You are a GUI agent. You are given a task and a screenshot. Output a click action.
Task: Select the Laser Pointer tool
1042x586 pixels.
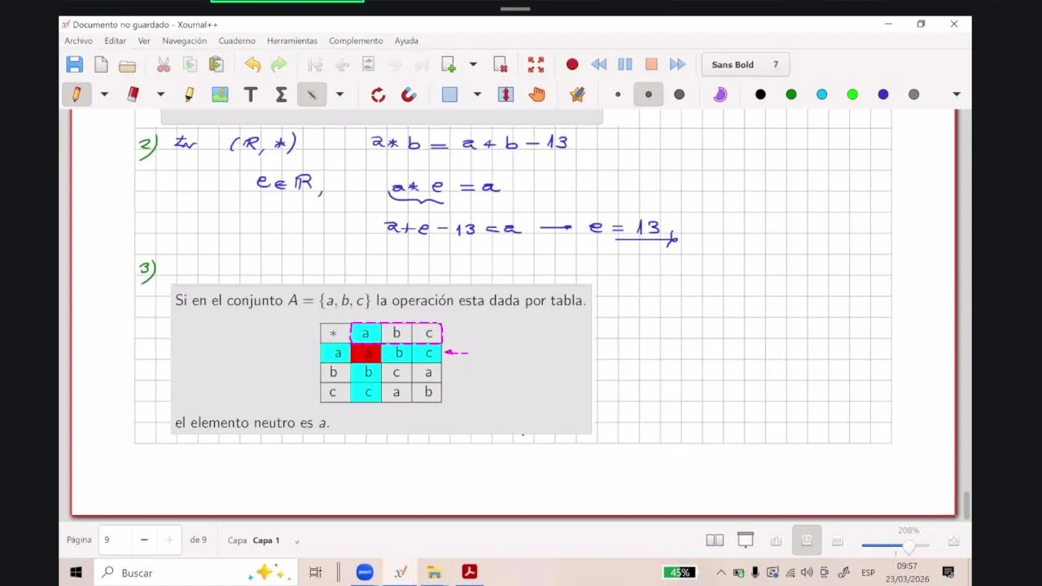(x=577, y=94)
